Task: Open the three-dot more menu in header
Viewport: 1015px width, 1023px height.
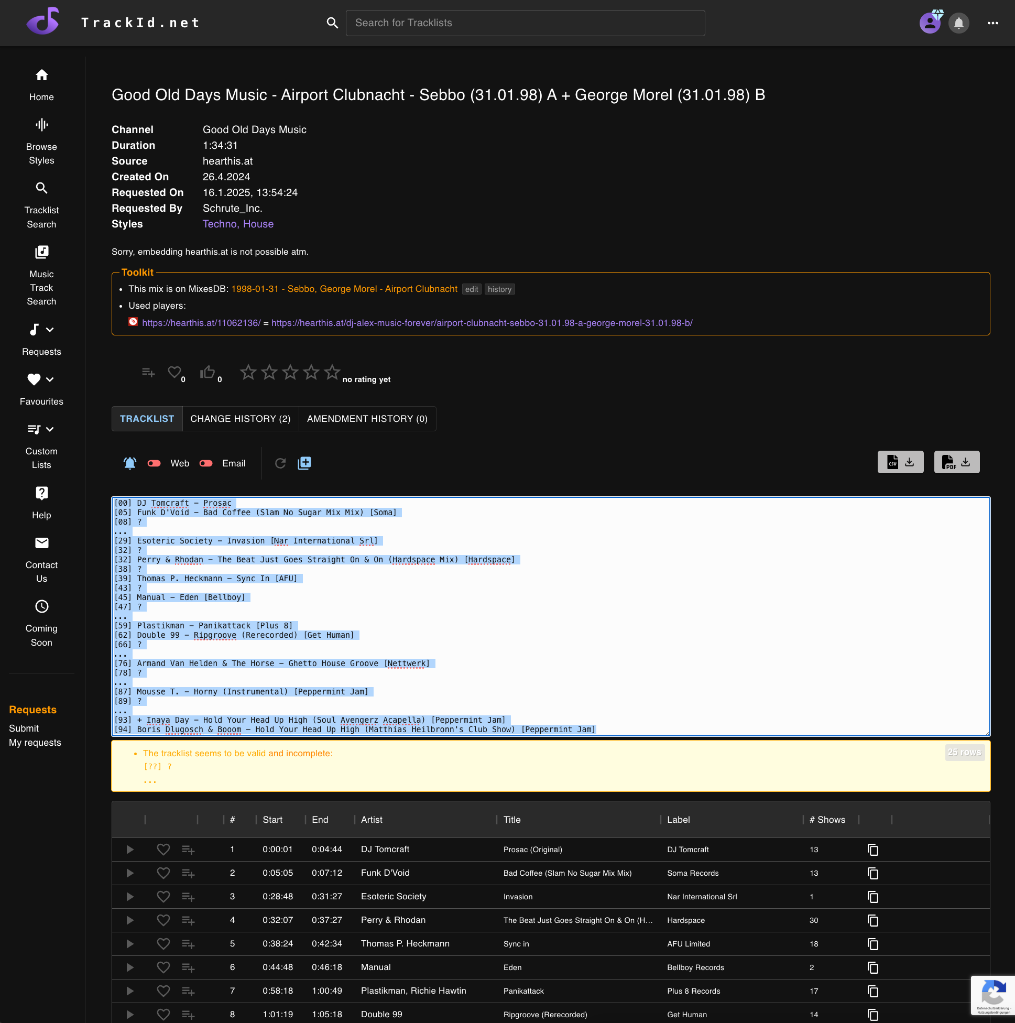Action: click(x=992, y=23)
